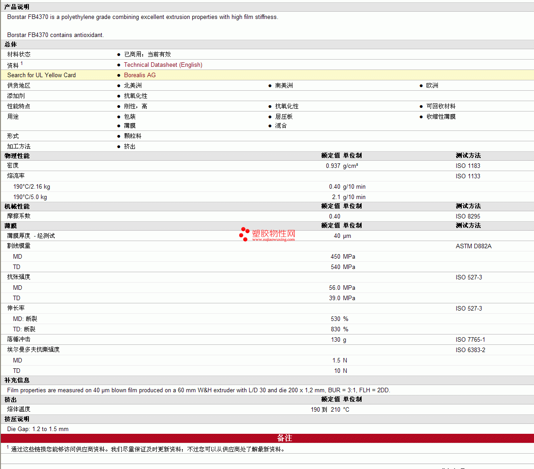Select the value 已商用：当前有效

[148, 55]
